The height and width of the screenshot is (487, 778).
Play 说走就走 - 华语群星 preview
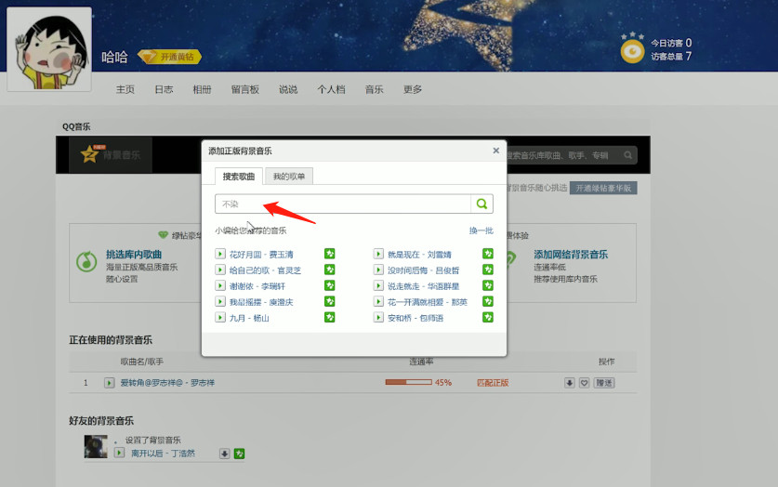click(378, 285)
